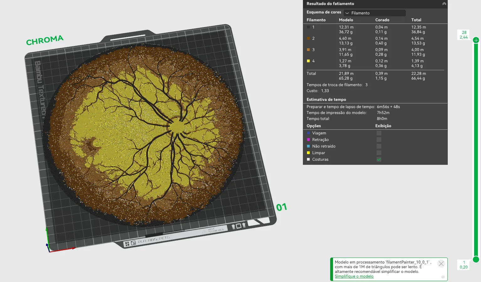
Task: Click the top layer slider plus handle
Action: pos(476,40)
